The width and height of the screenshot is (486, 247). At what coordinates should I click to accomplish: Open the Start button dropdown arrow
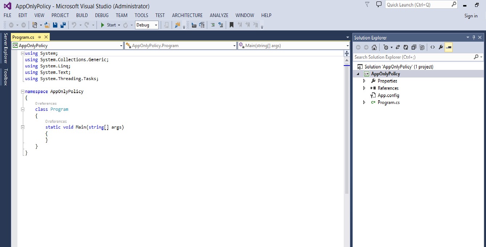coord(119,25)
